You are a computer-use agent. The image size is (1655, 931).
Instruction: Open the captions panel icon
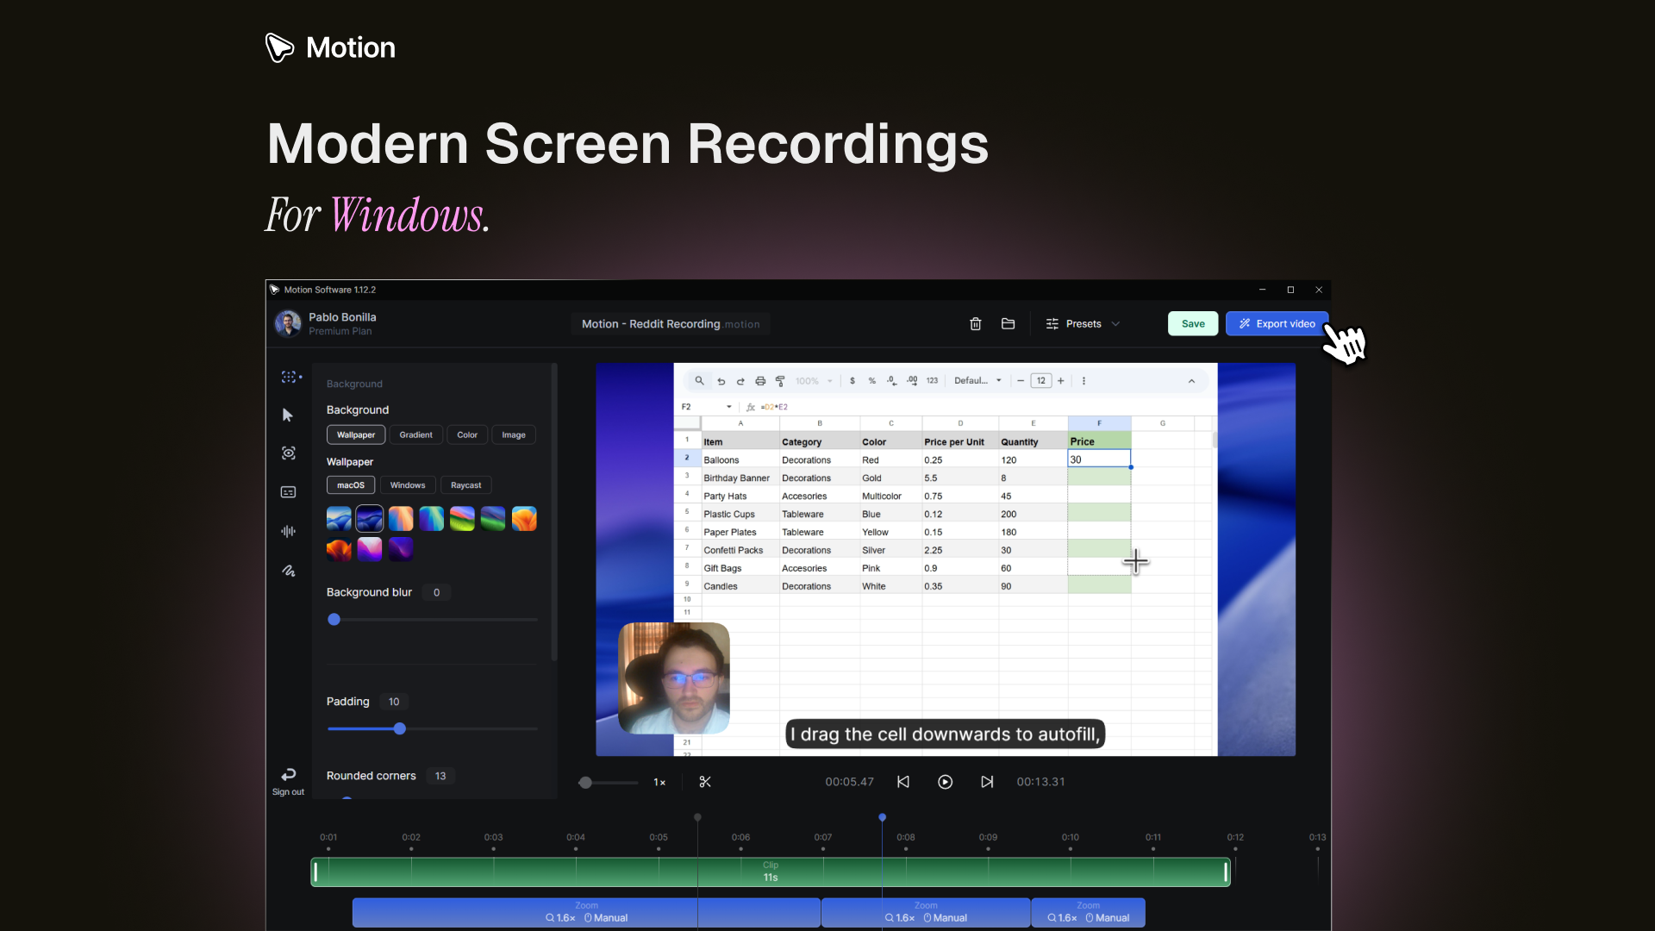pos(288,491)
